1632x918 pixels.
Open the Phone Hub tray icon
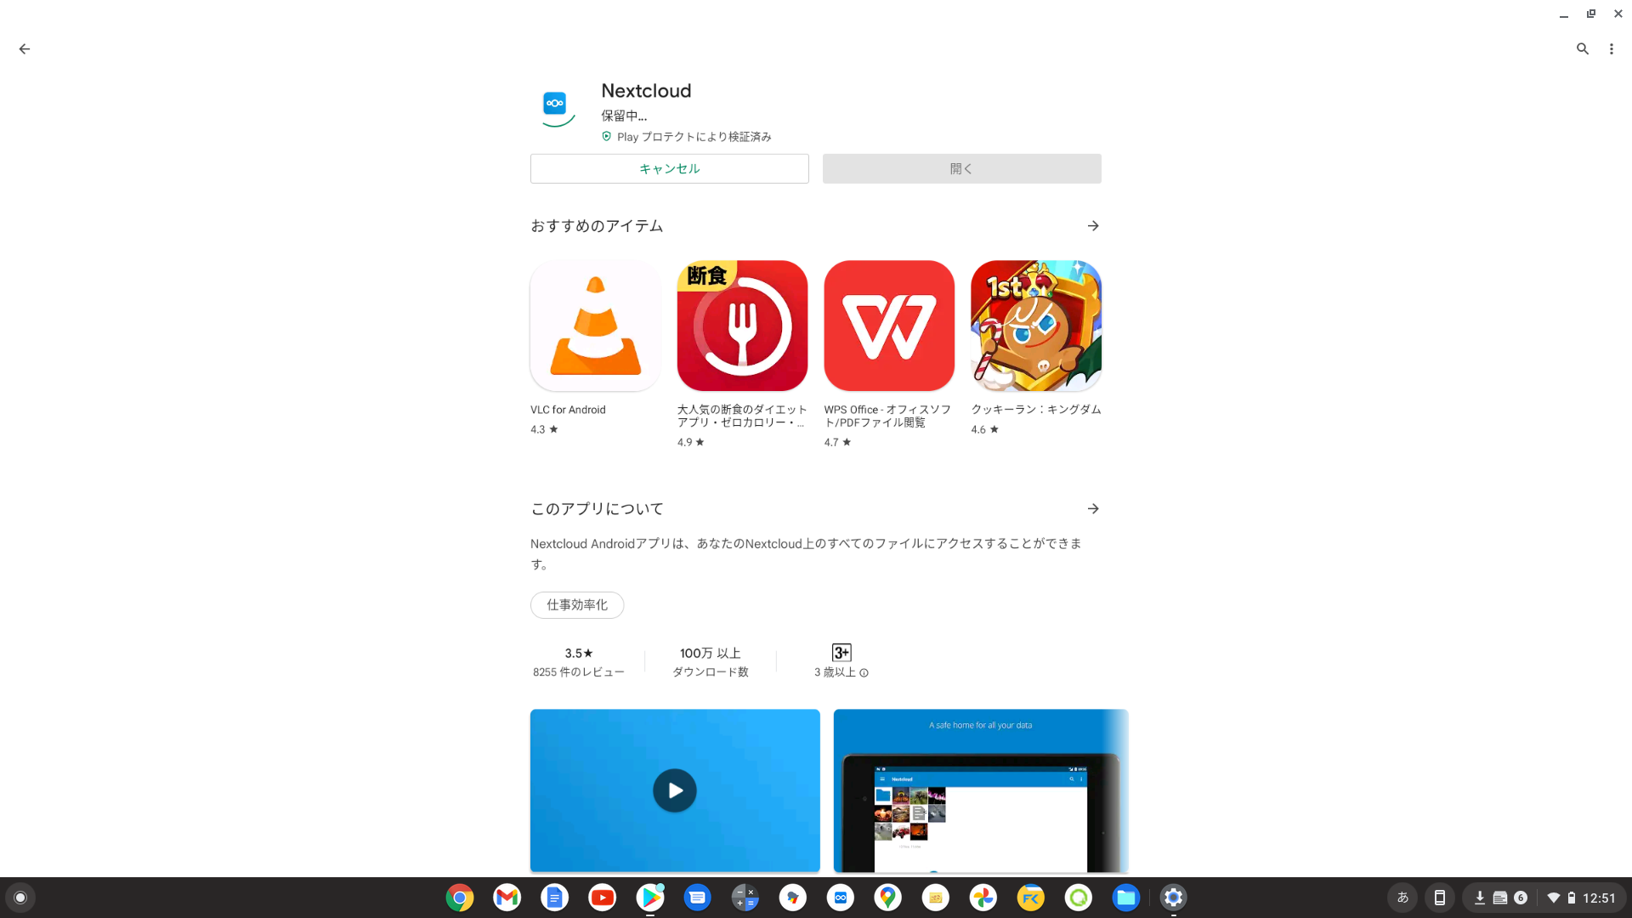tap(1440, 898)
